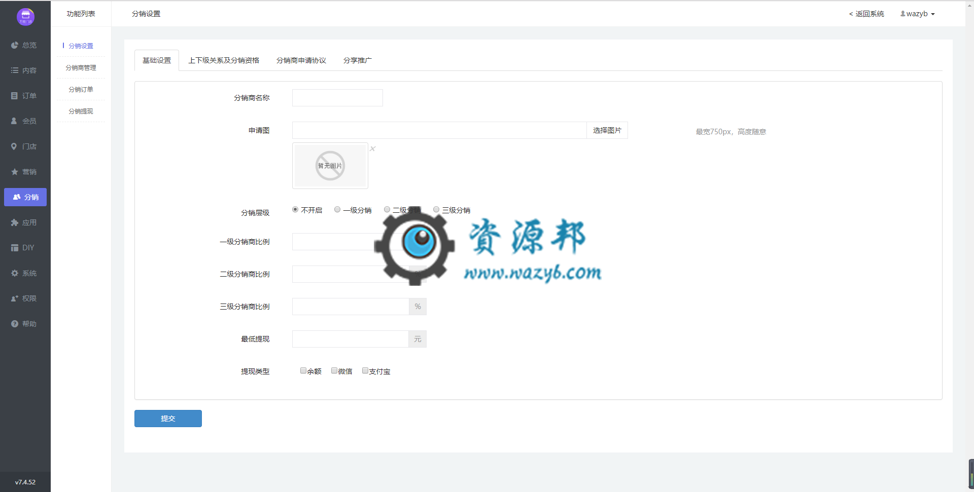The image size is (974, 492).
Task: Click the 三级分销商比例 input field
Action: point(350,307)
